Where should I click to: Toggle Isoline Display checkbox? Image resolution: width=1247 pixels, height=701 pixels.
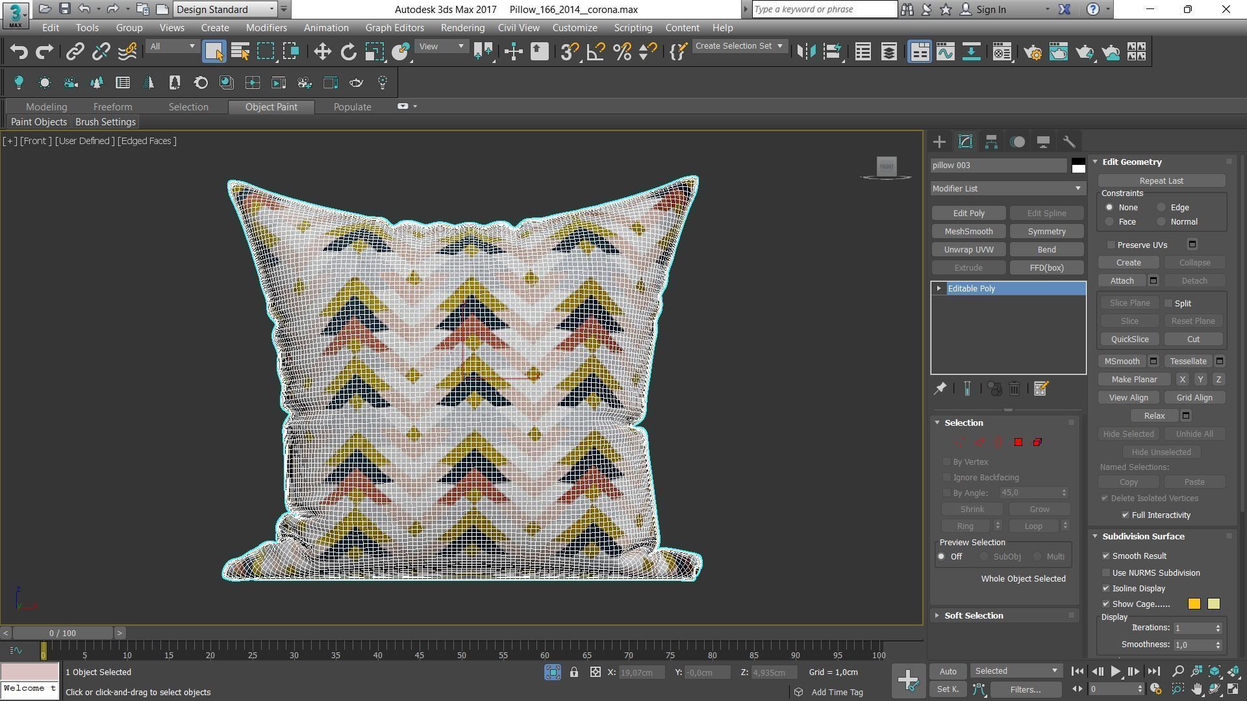(x=1106, y=589)
